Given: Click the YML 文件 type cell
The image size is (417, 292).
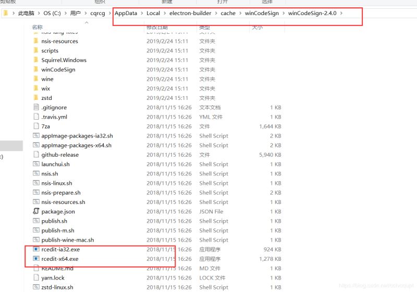Looking at the screenshot, I should pos(211,117).
